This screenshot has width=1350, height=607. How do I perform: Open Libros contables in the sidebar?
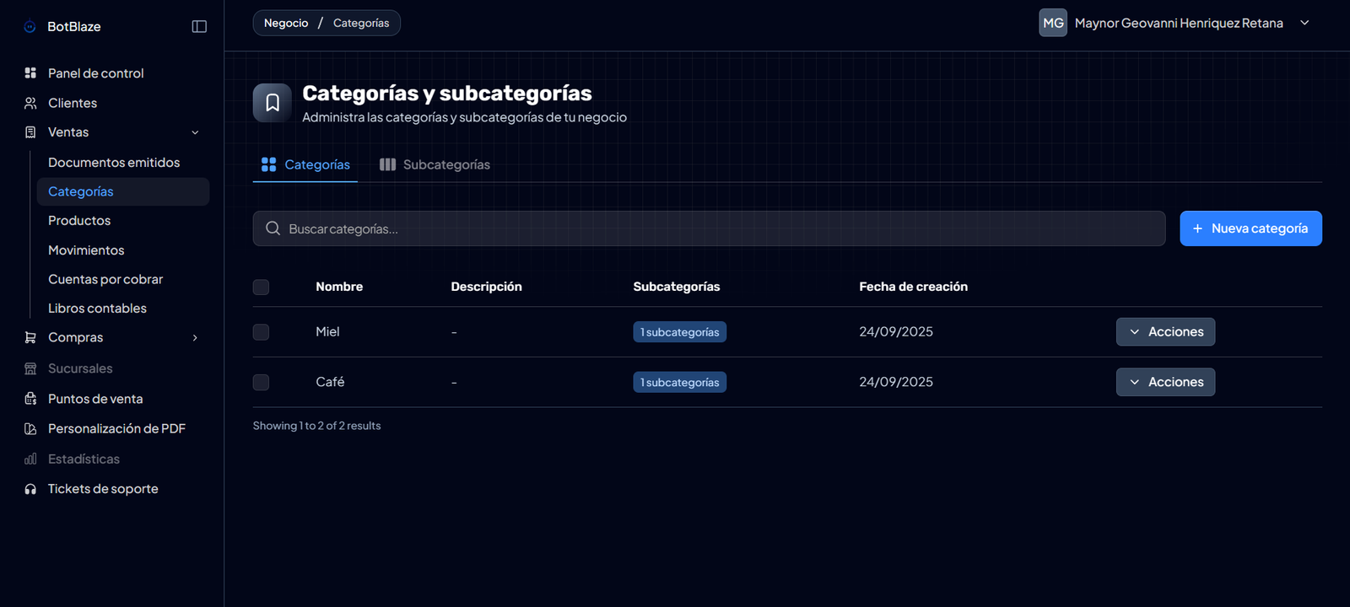[x=97, y=309]
